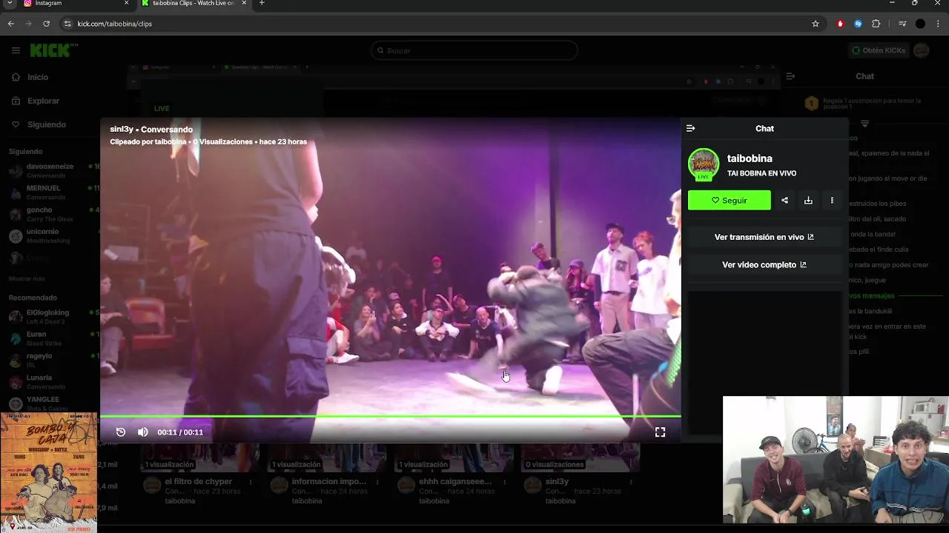Focus the Buscar search field
Viewport: 949px width, 533px height.
[474, 50]
